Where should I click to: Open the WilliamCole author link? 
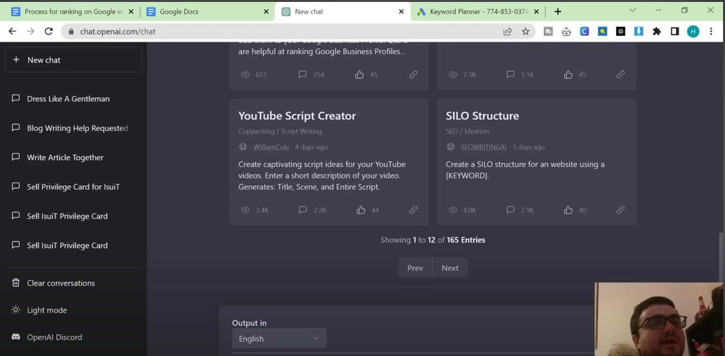(x=271, y=147)
